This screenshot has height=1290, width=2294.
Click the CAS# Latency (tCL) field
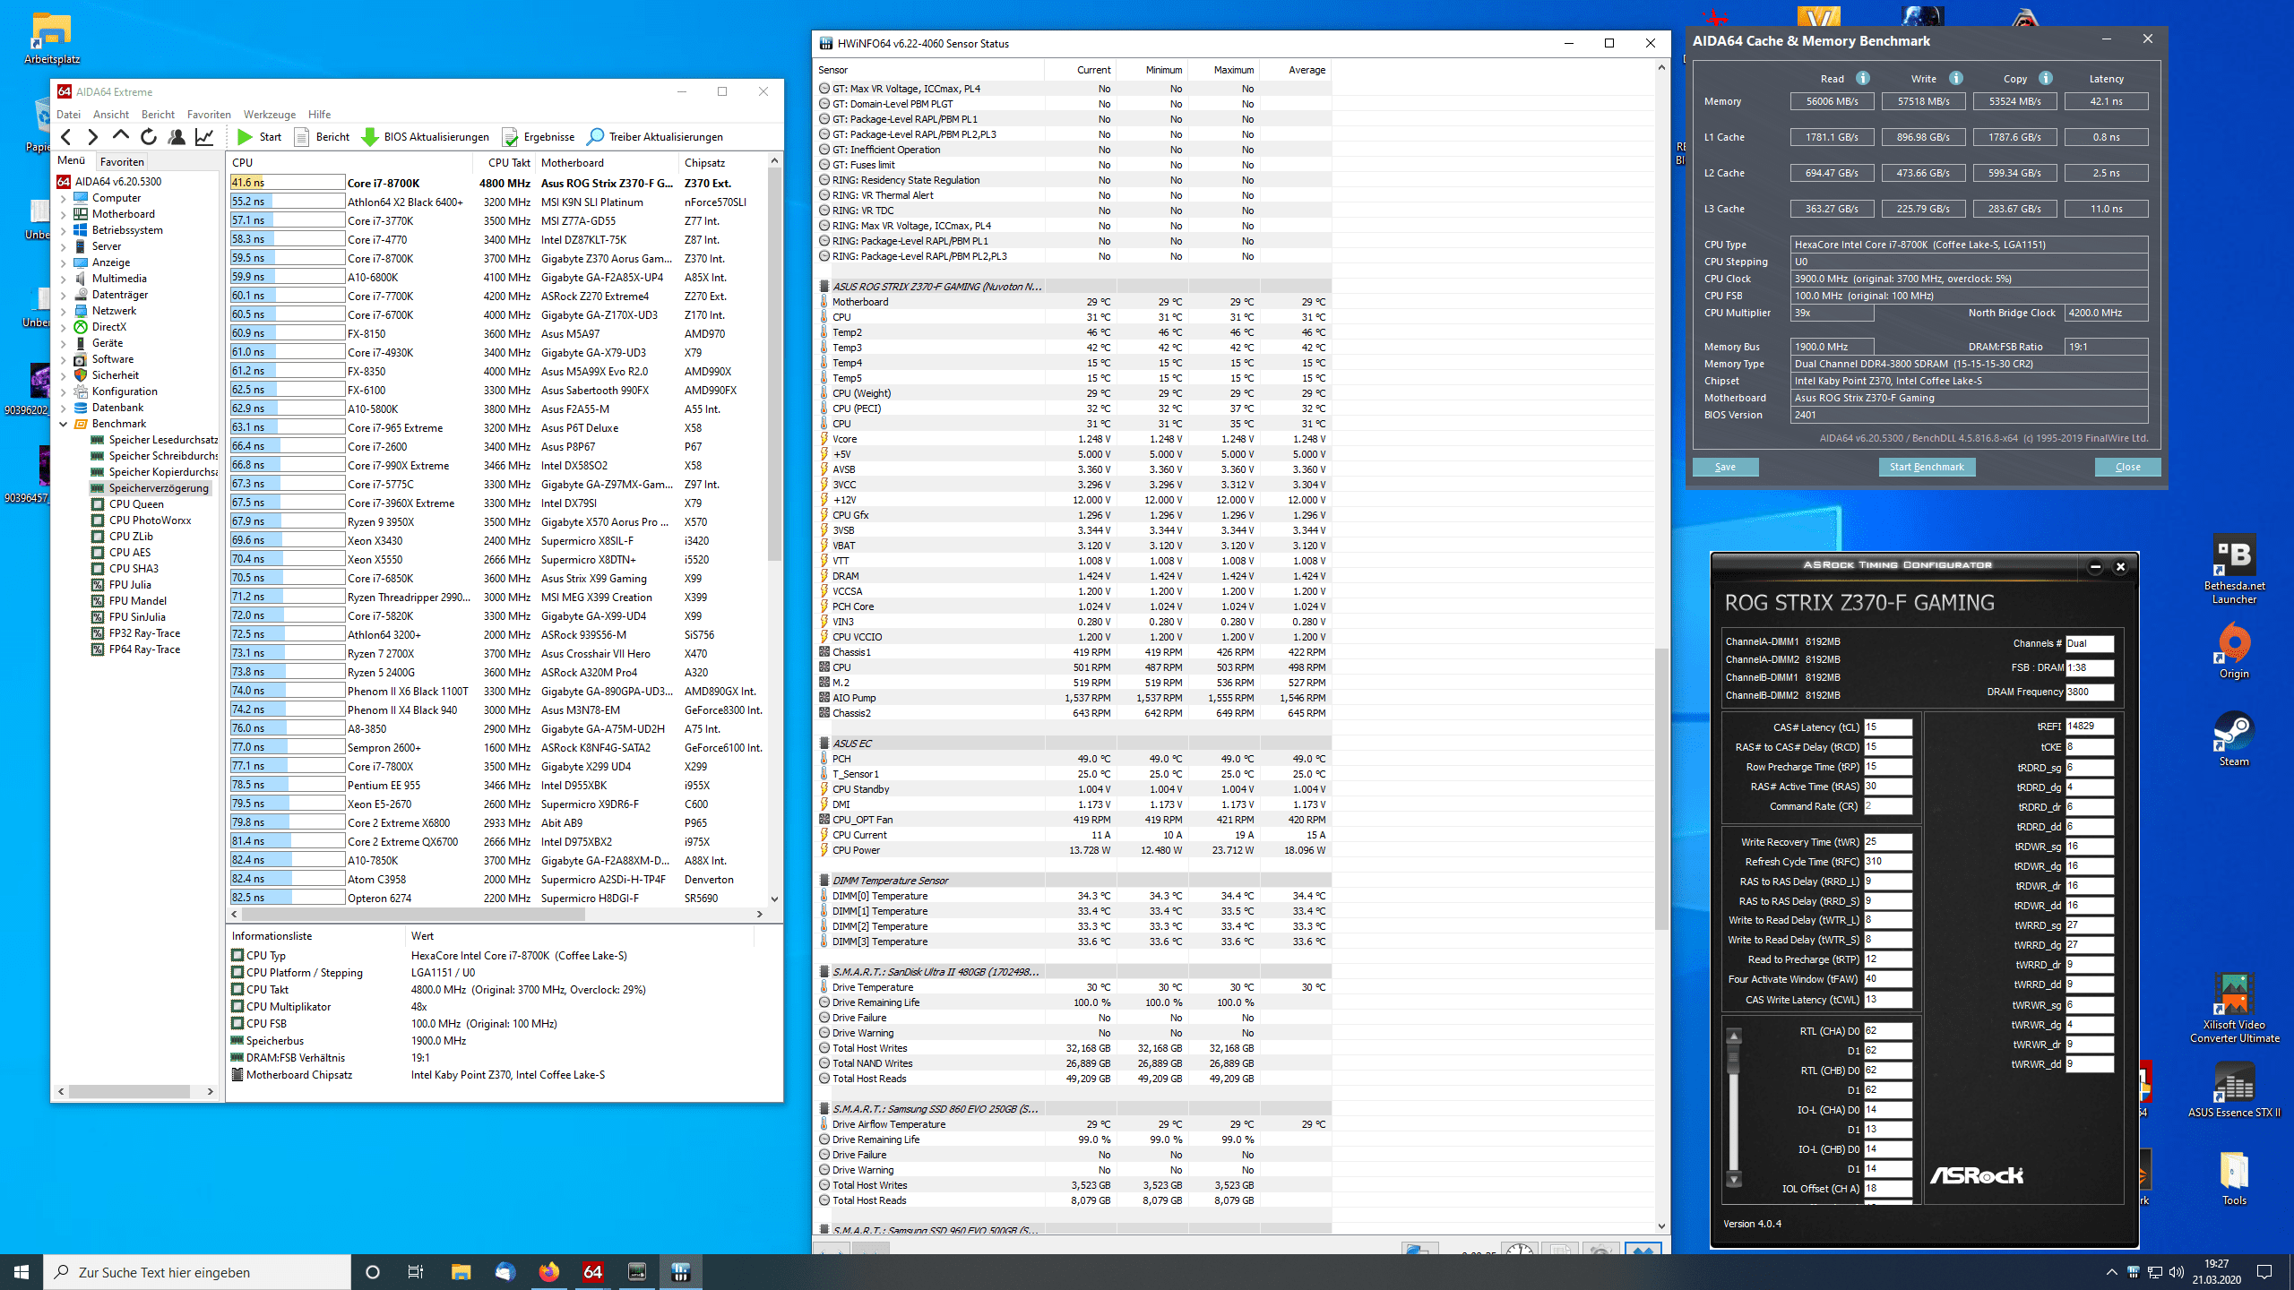coord(1887,727)
